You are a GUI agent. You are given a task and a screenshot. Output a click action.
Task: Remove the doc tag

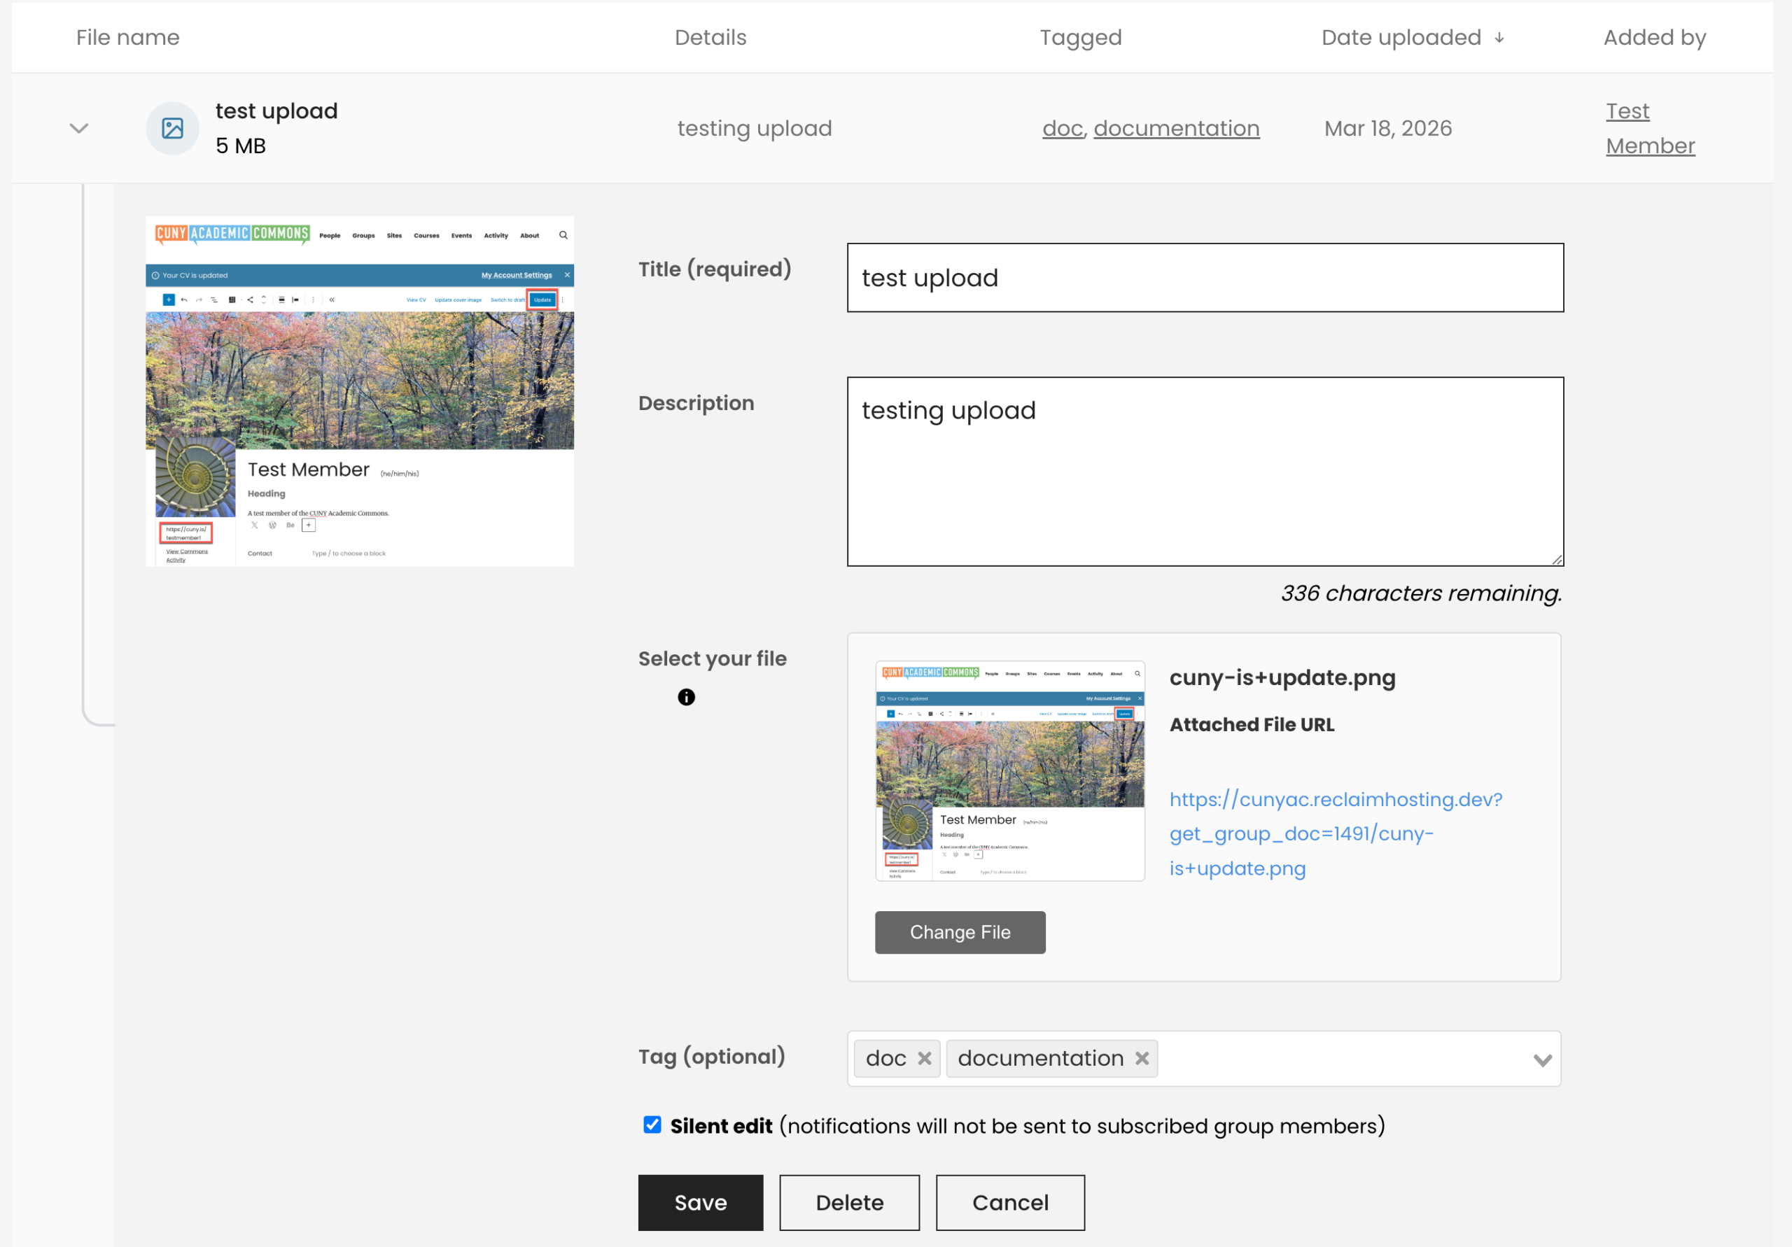tap(925, 1058)
